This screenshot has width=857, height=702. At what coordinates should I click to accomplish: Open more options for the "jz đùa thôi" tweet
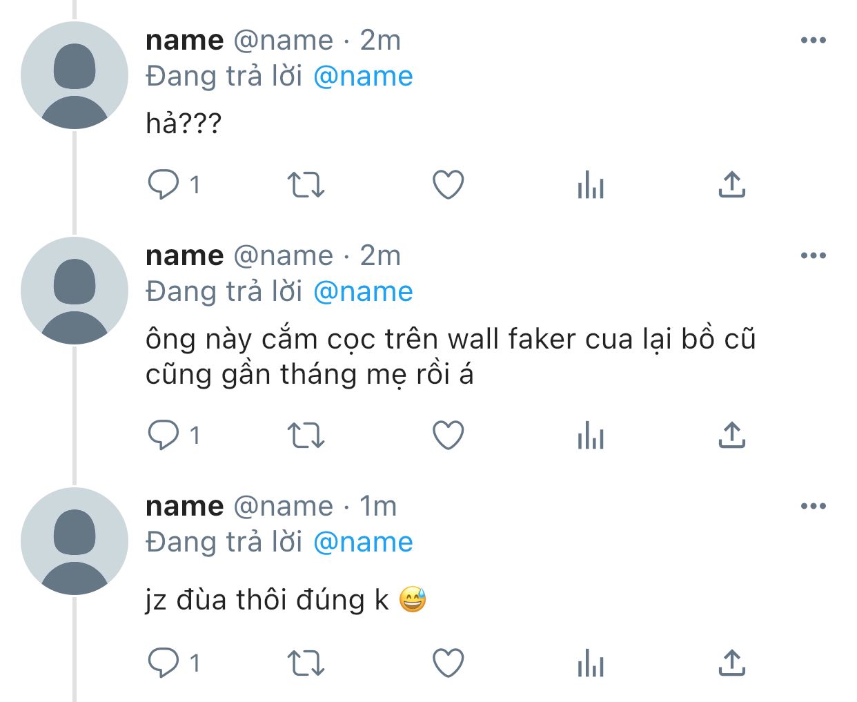pyautogui.click(x=814, y=507)
